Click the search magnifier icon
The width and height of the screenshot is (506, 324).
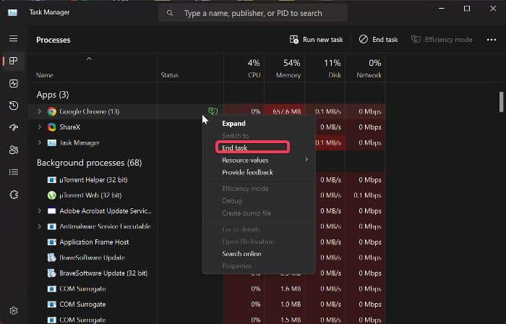click(x=170, y=13)
